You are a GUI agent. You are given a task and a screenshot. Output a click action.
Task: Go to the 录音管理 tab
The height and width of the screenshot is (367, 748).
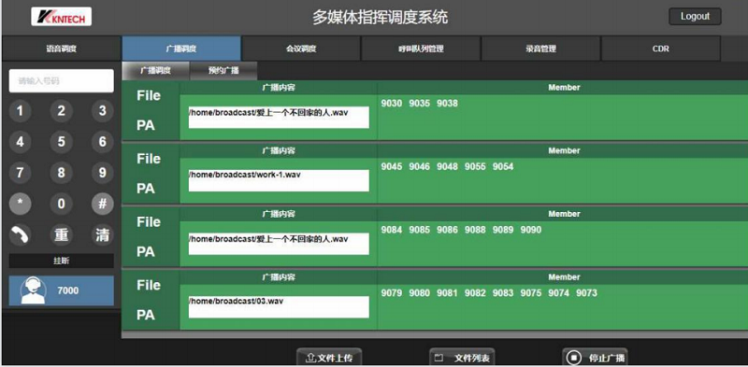[x=541, y=49]
